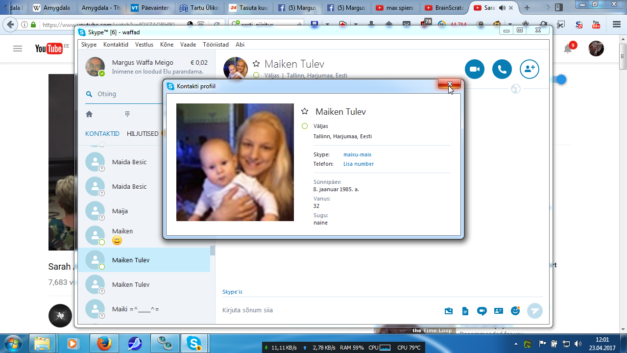The height and width of the screenshot is (353, 627).
Task: Add people to the conversation
Action: point(530,69)
